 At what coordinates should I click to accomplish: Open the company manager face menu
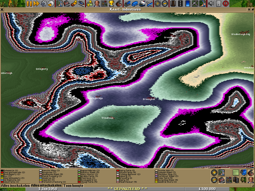tap(97, 4)
